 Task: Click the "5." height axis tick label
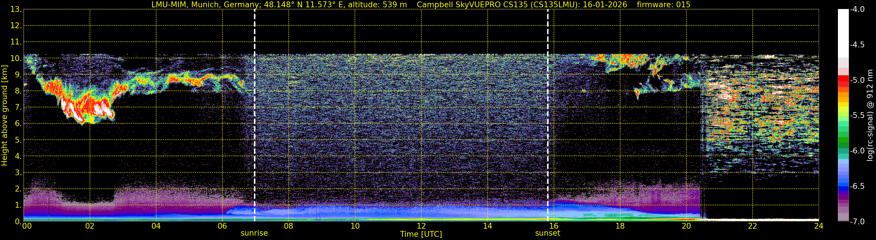pos(18,140)
